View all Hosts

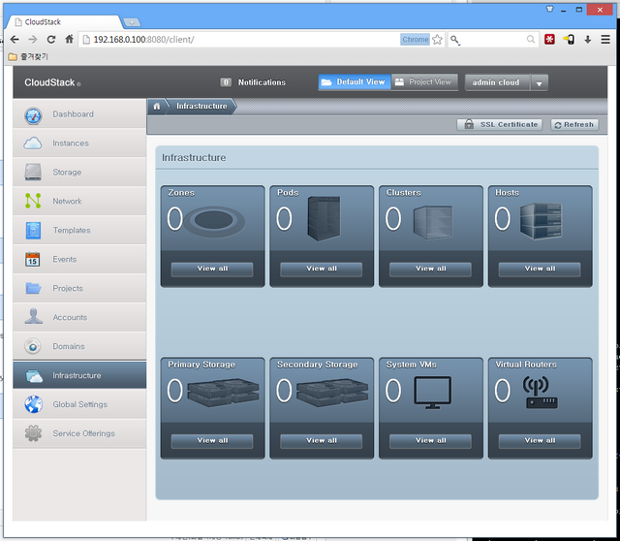(x=540, y=269)
